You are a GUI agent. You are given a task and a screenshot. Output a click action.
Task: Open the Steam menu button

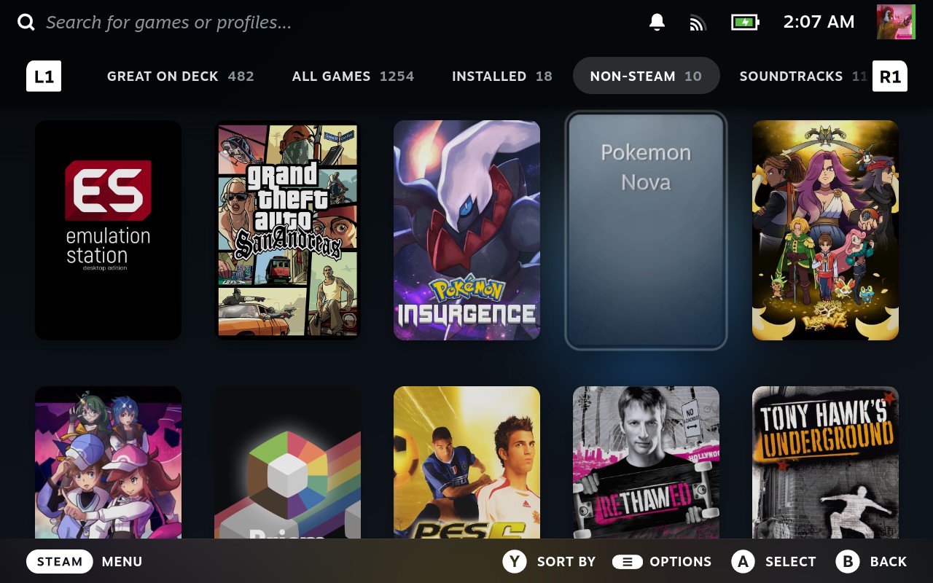pyautogui.click(x=60, y=561)
